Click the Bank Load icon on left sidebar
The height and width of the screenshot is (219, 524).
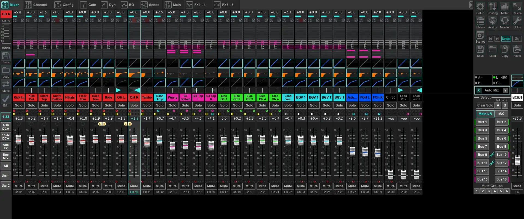point(6,70)
